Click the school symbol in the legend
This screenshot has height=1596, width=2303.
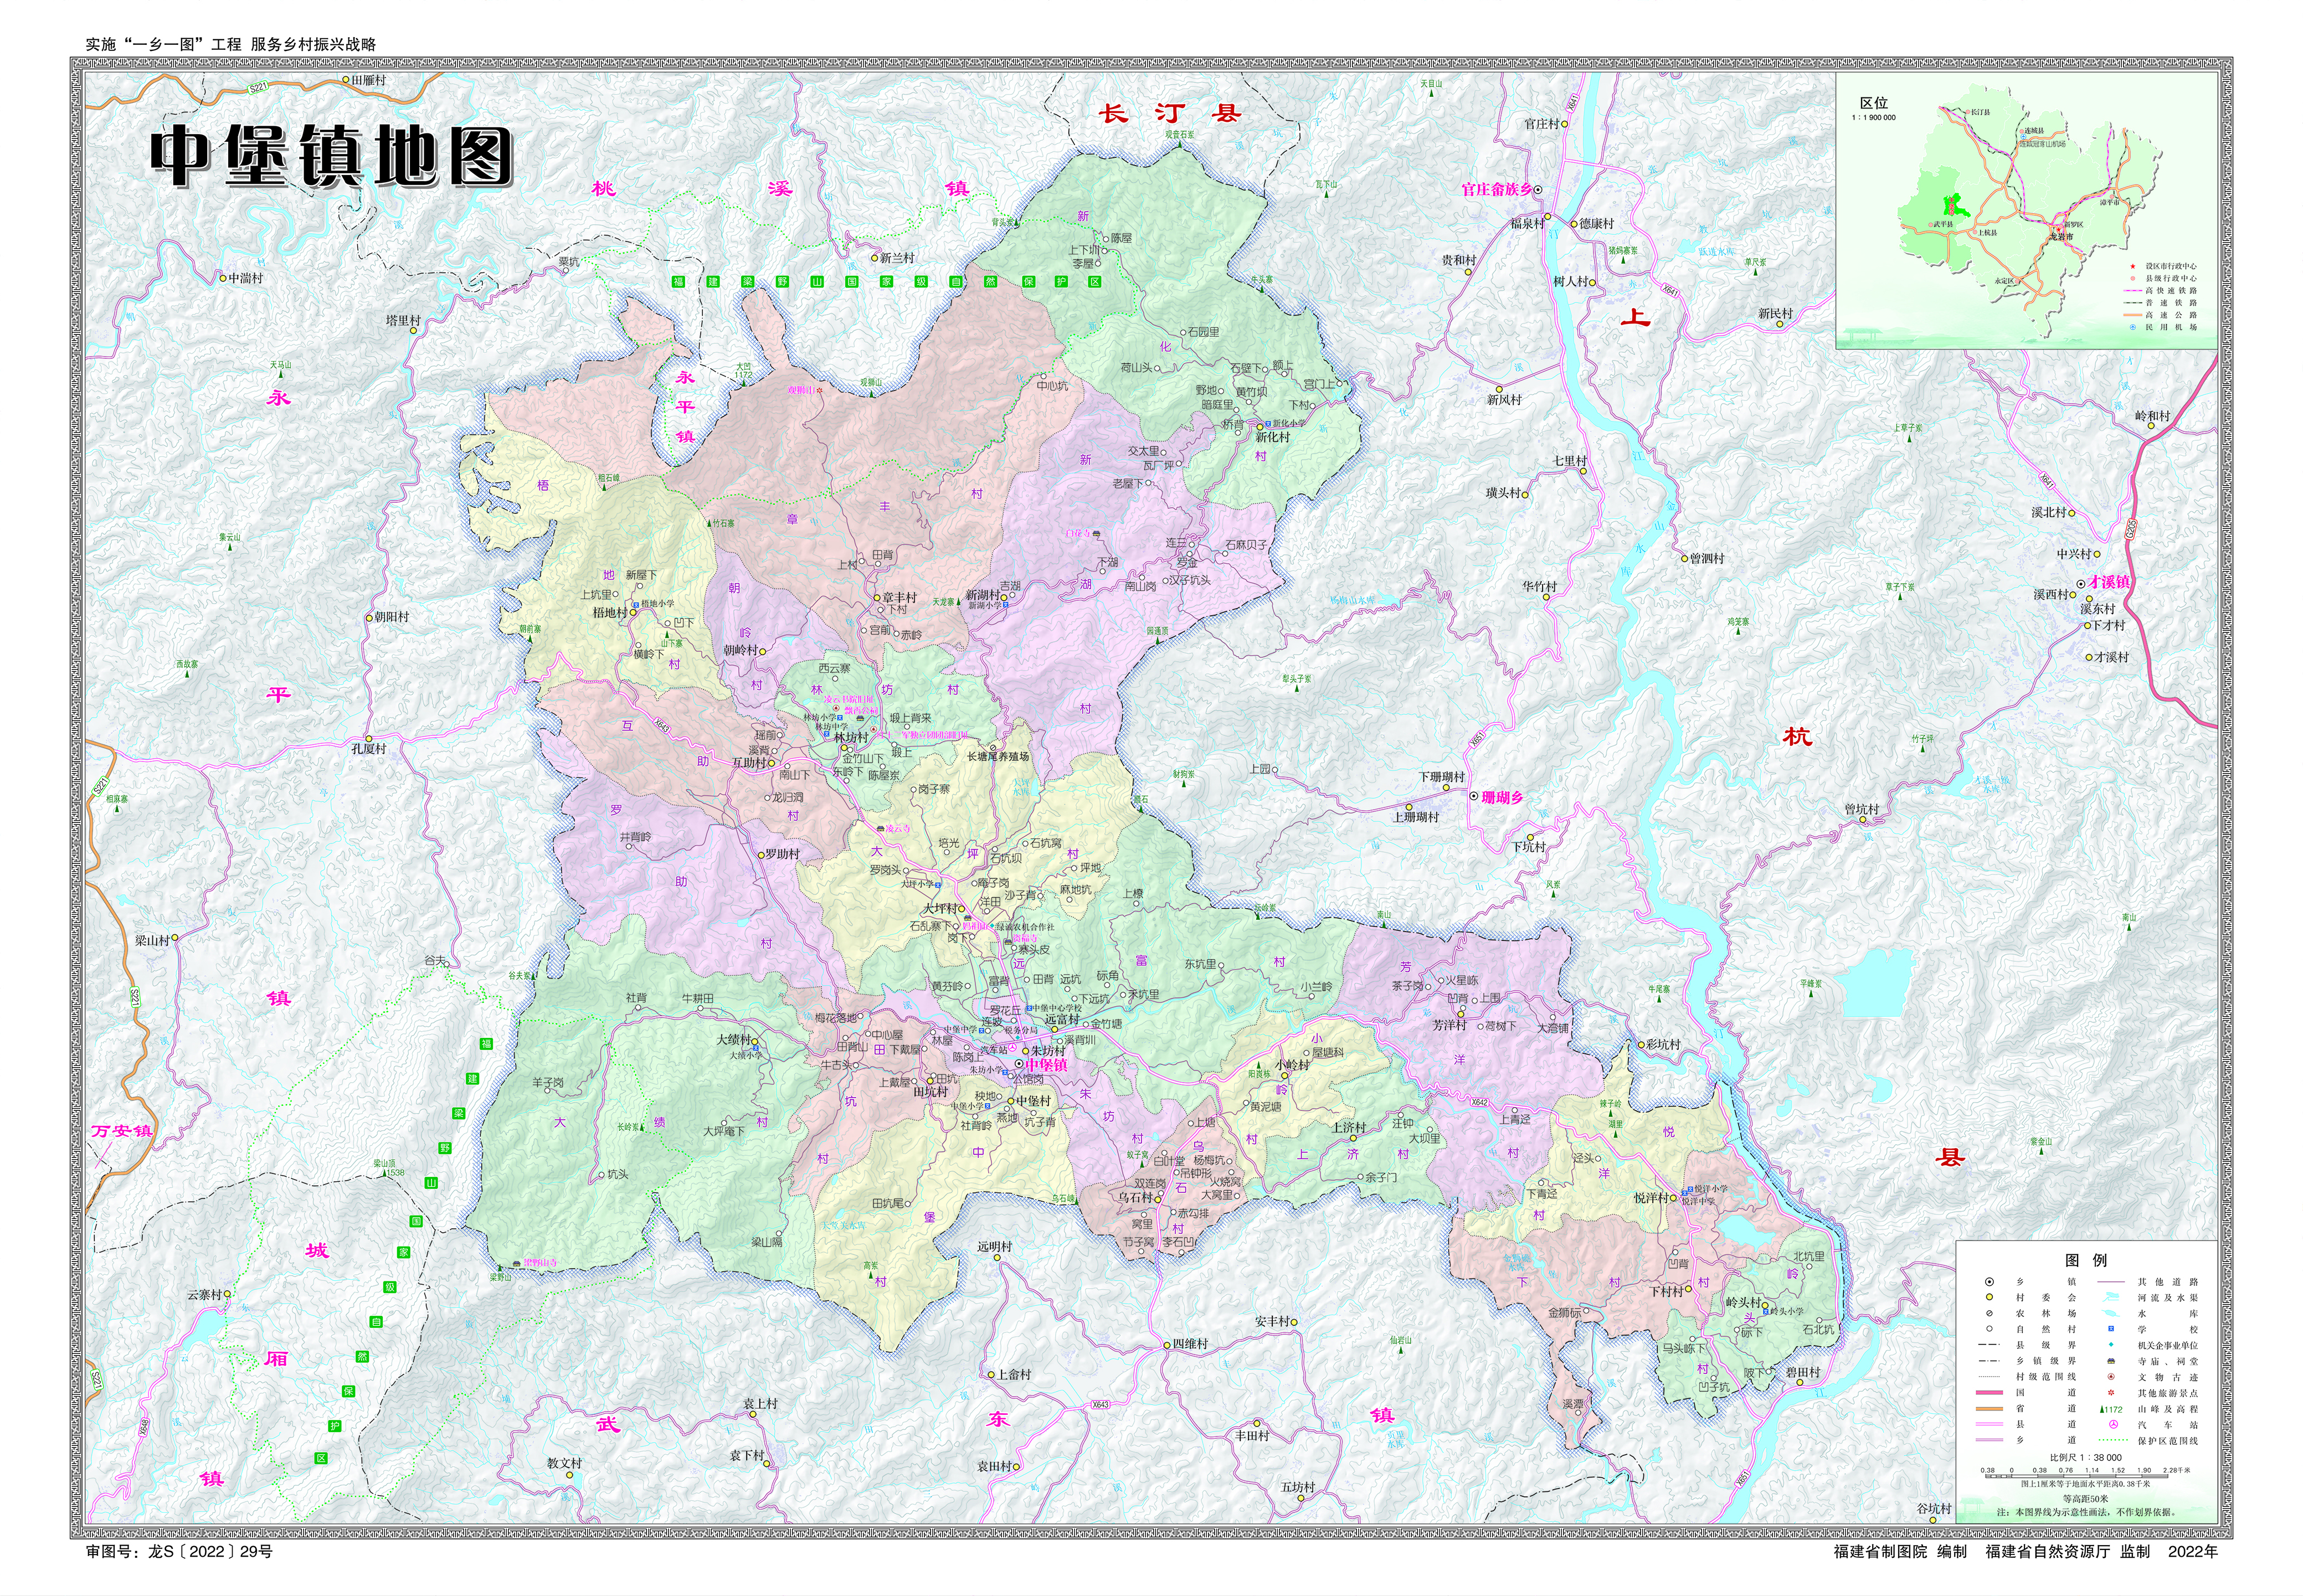pos(2111,1329)
